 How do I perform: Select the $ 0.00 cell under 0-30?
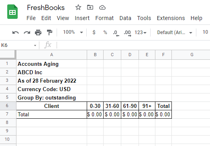coord(95,114)
